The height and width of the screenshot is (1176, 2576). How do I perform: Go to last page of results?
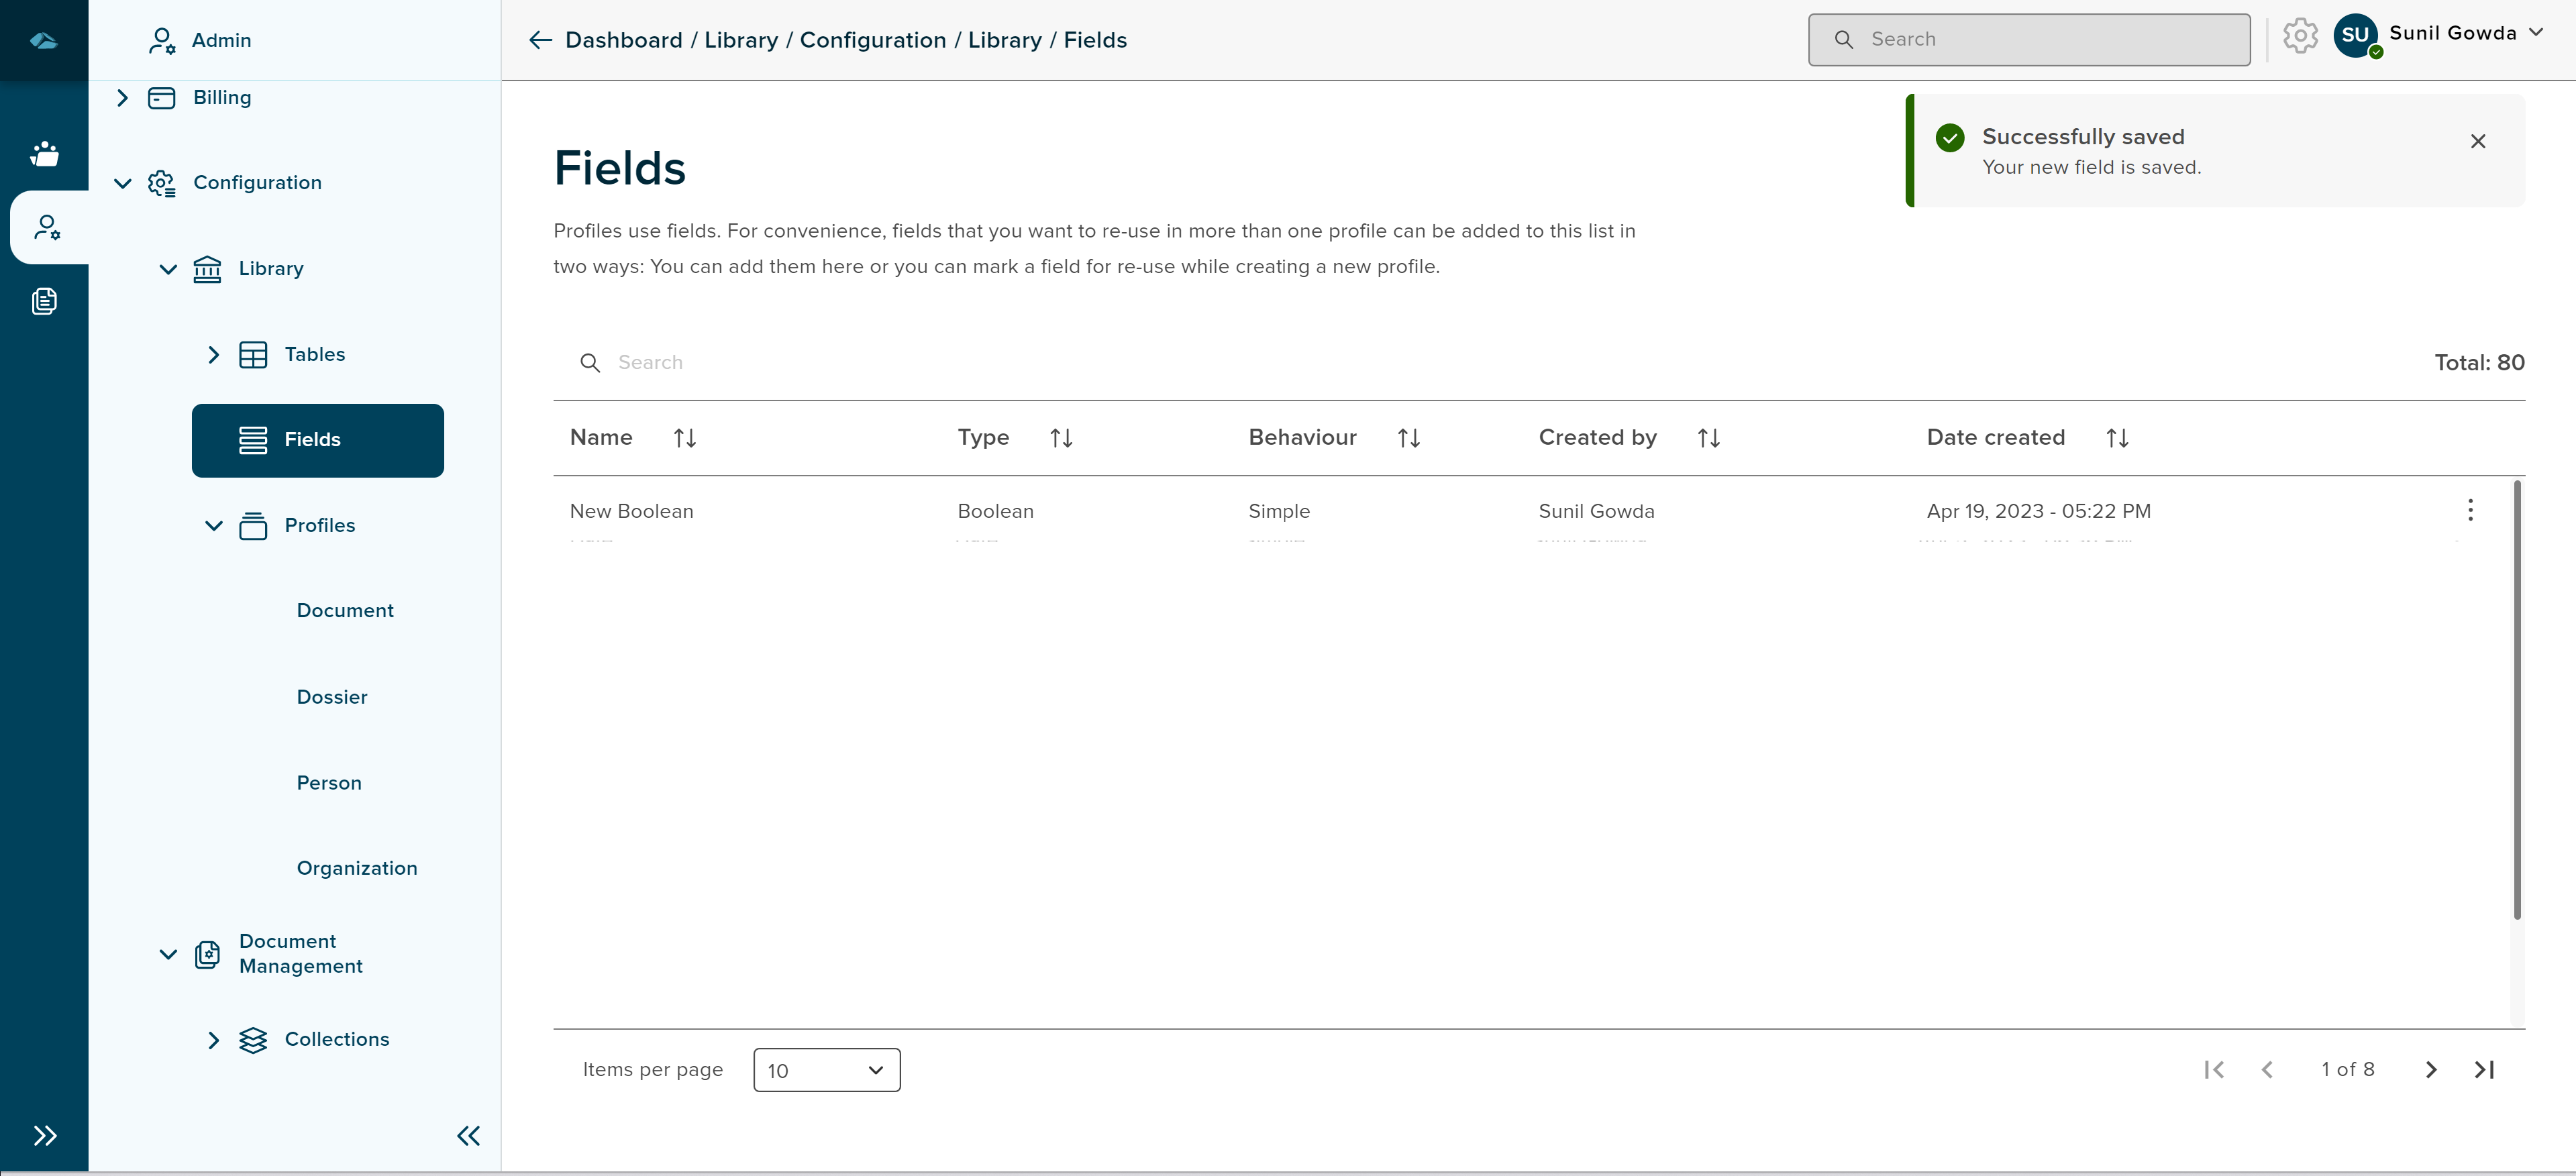coord(2484,1070)
